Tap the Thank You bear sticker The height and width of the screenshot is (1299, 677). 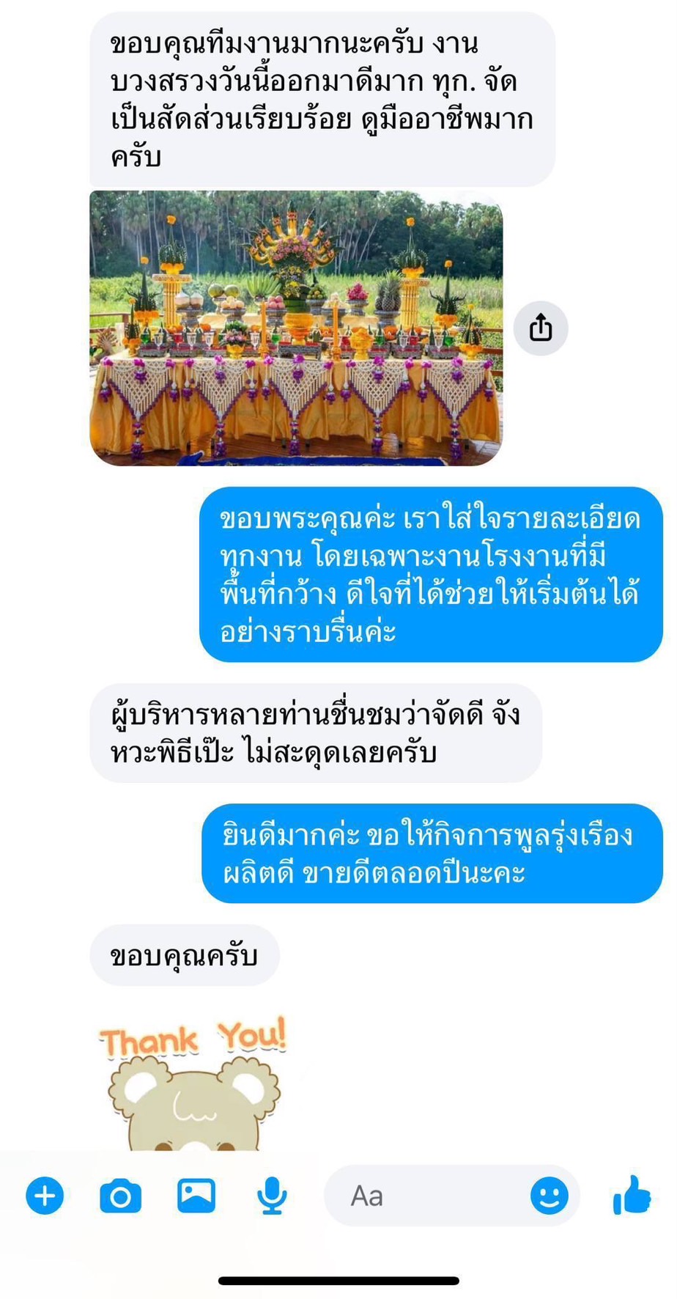click(193, 1083)
